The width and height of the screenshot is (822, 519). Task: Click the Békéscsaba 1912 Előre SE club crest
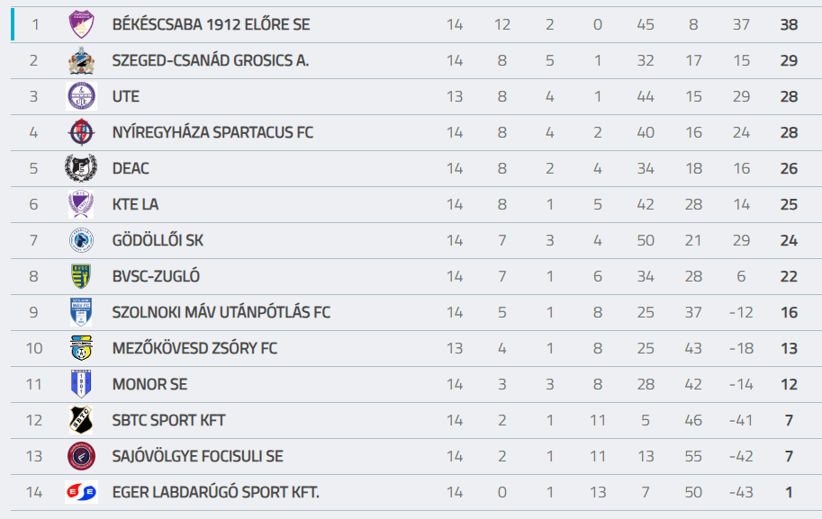81,24
